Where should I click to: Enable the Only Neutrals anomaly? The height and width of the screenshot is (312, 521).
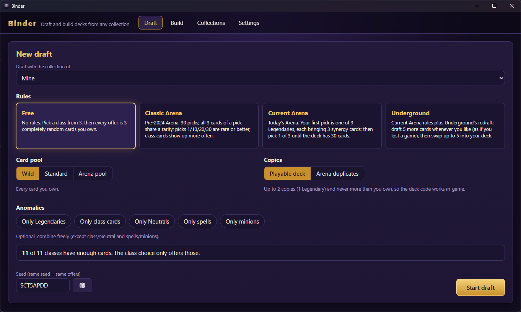tap(152, 221)
